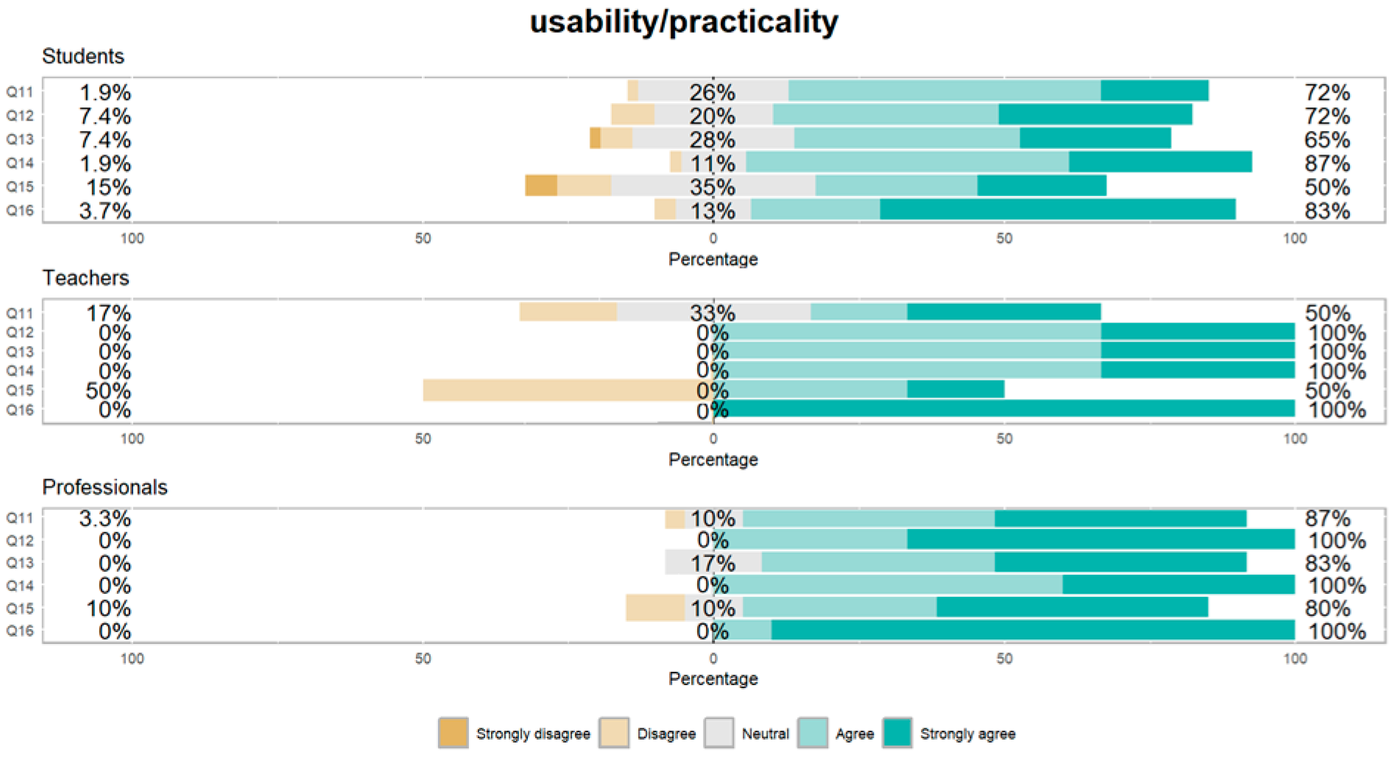Click the Percentage axis title under Professionals
The height and width of the screenshot is (758, 1395).
coord(713,679)
